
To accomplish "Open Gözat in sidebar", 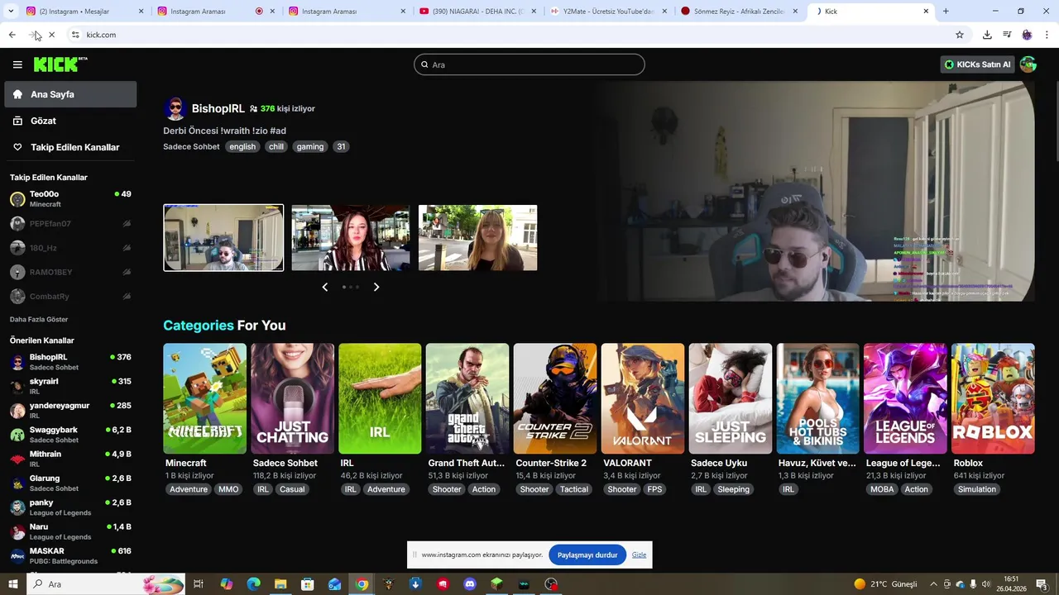I will (70, 121).
